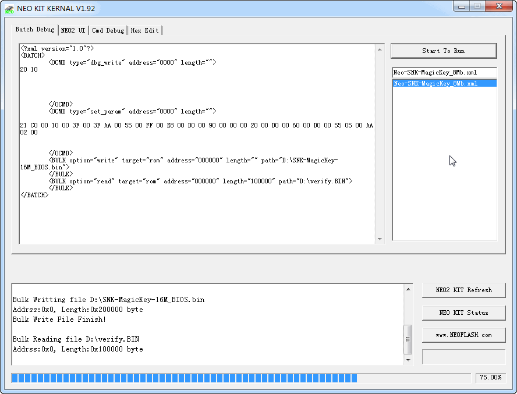This screenshot has height=394, width=517.
Task: Click the XML editor scroll down arrow
Action: click(x=380, y=239)
